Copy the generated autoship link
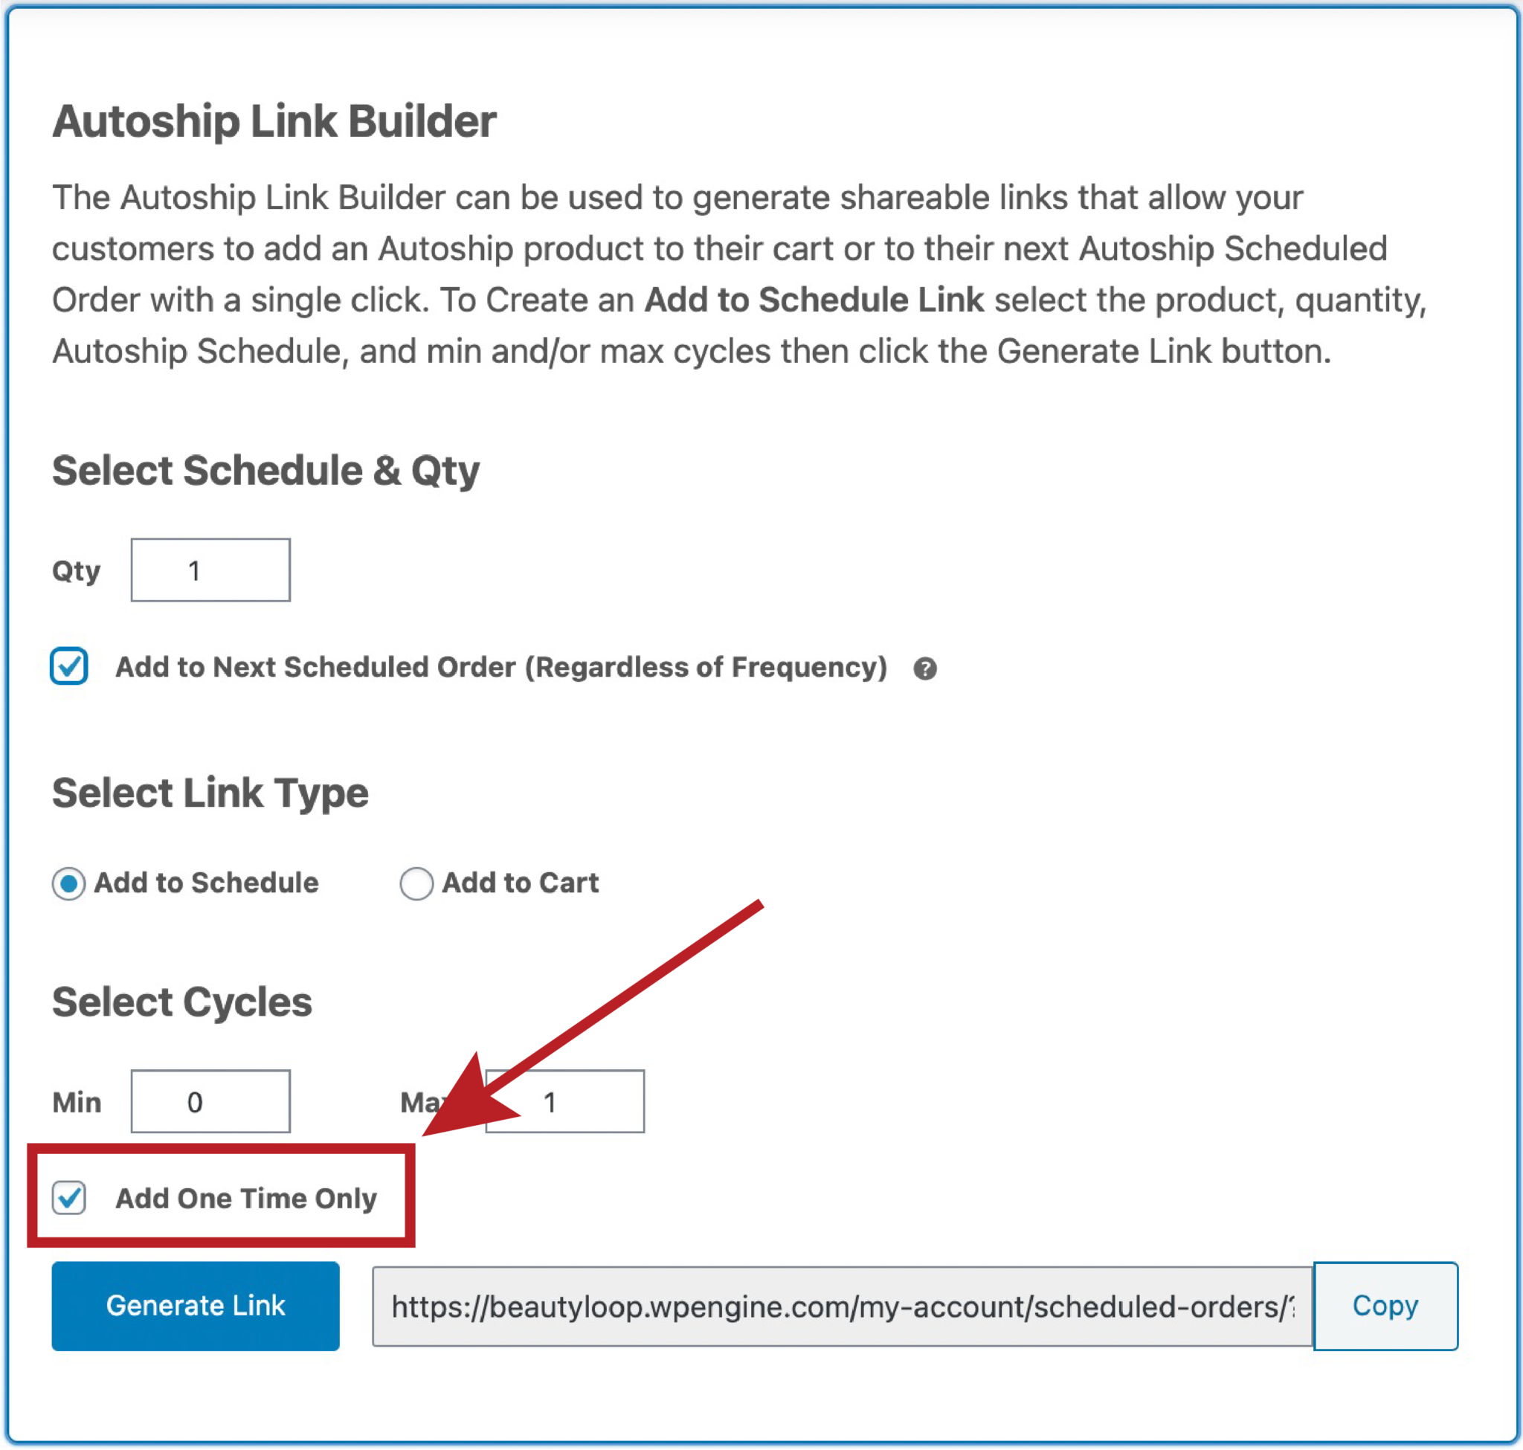 pyautogui.click(x=1385, y=1306)
